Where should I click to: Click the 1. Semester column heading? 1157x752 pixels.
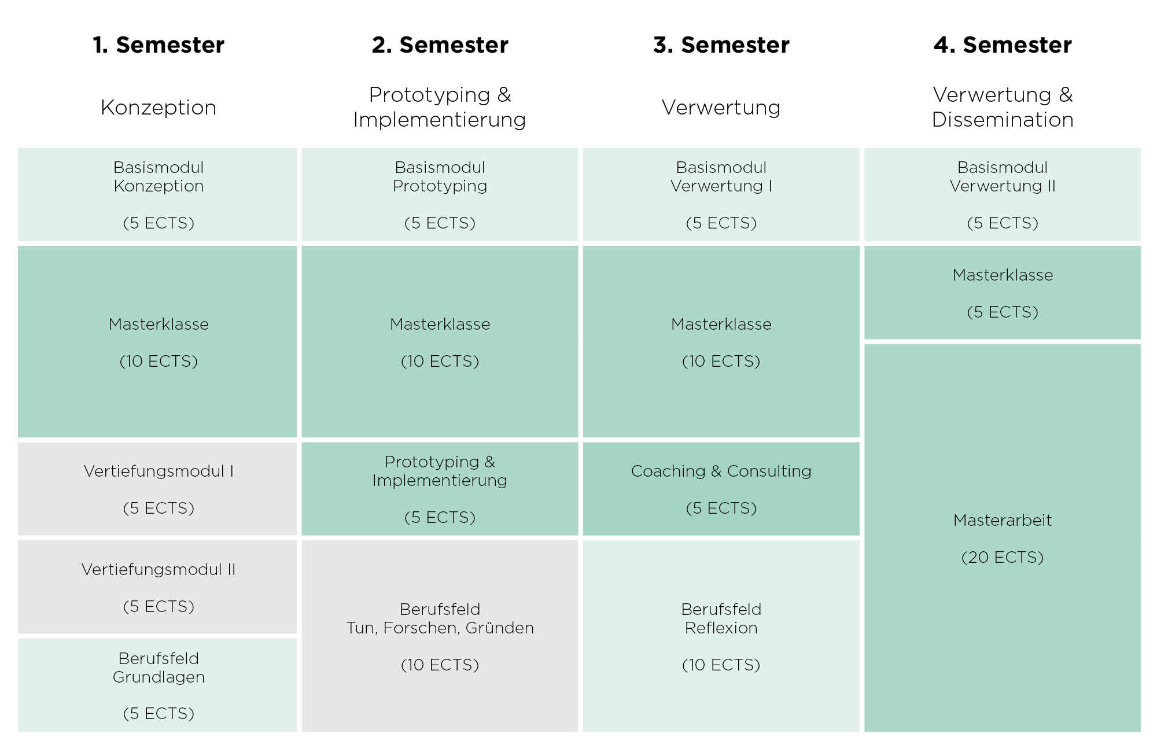point(159,45)
